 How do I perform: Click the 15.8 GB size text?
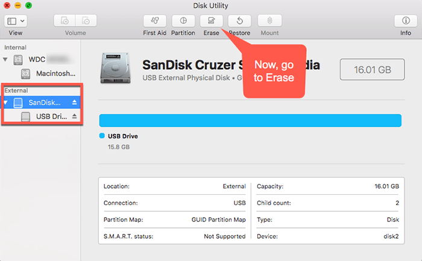pyautogui.click(x=119, y=147)
